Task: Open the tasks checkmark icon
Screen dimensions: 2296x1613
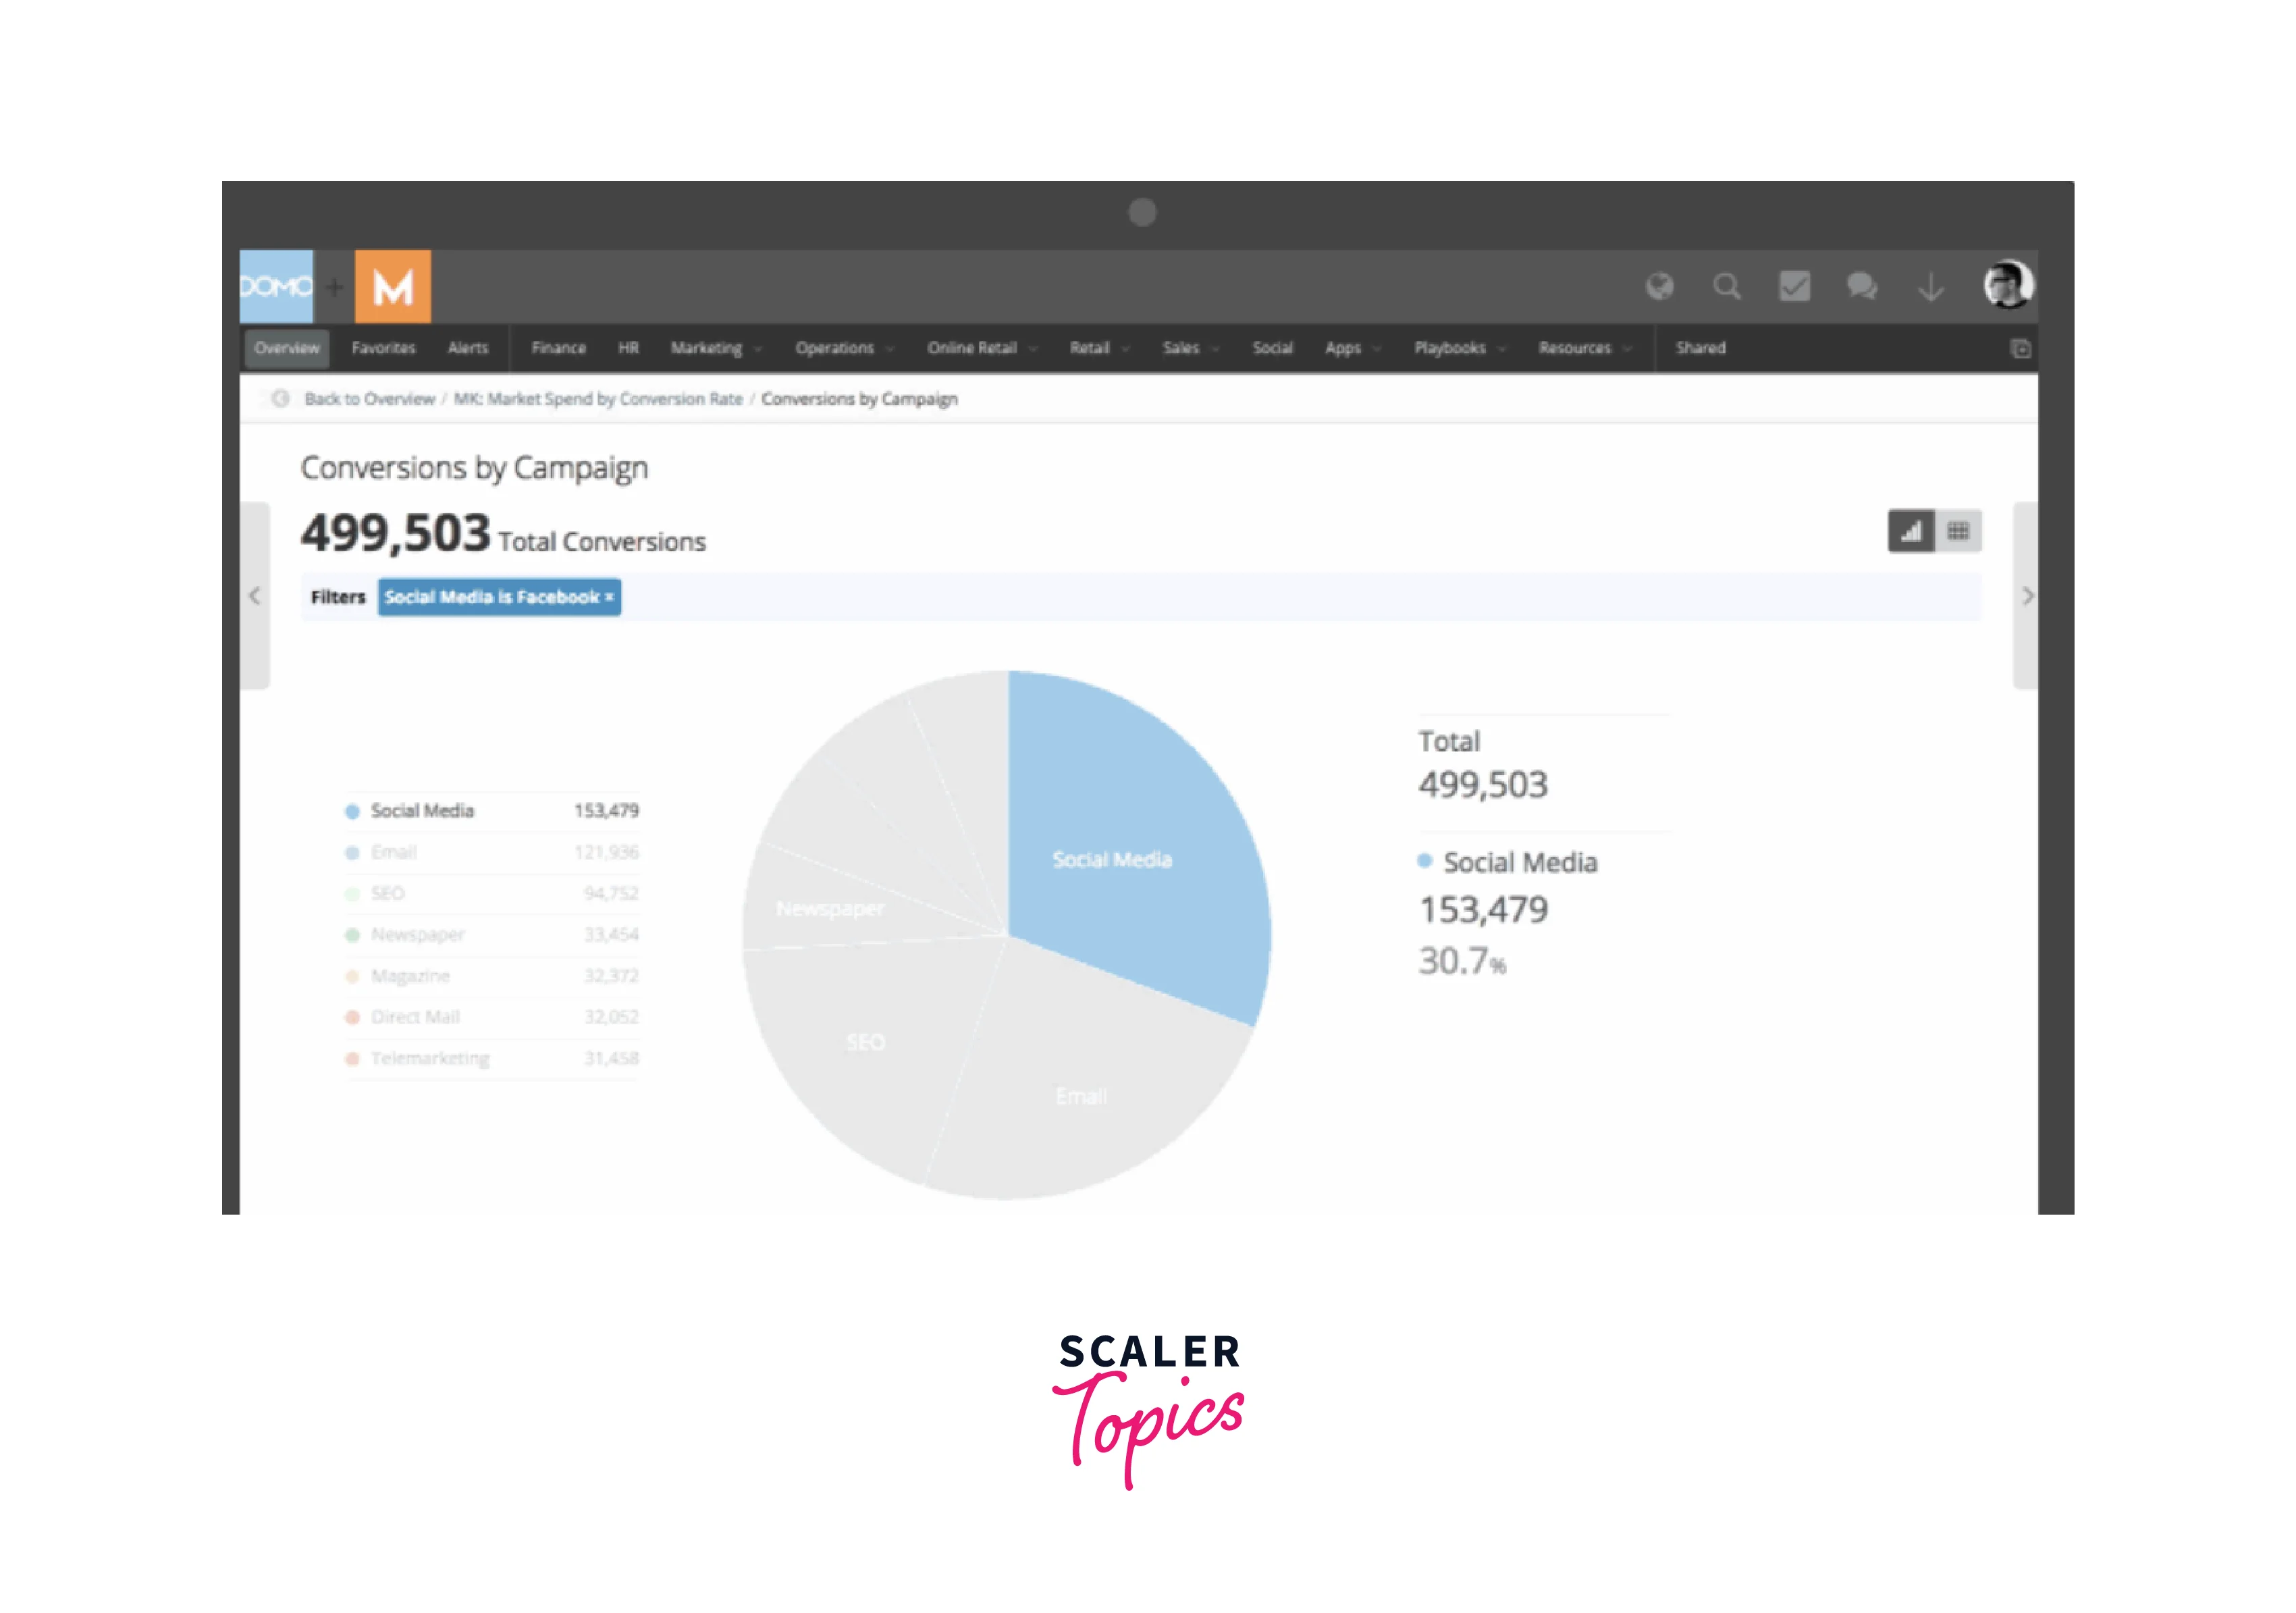Action: point(1794,287)
